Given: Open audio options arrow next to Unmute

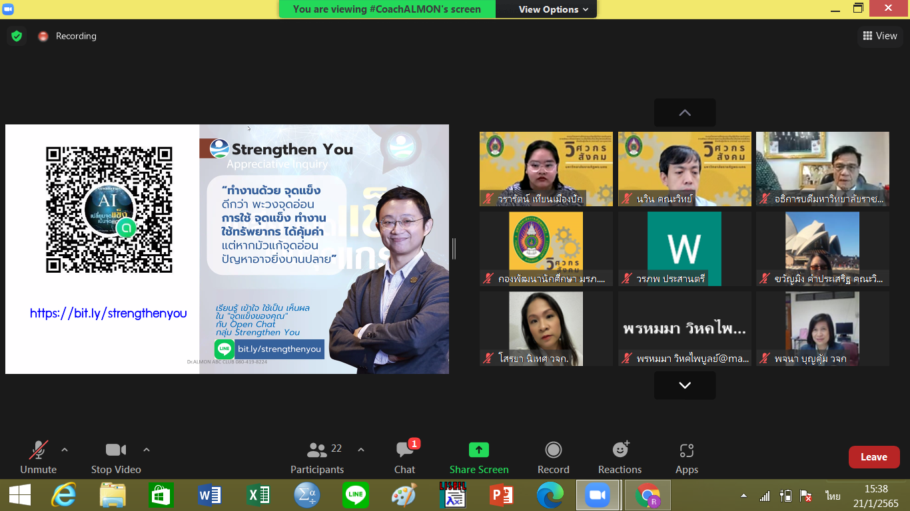Looking at the screenshot, I should click(65, 450).
